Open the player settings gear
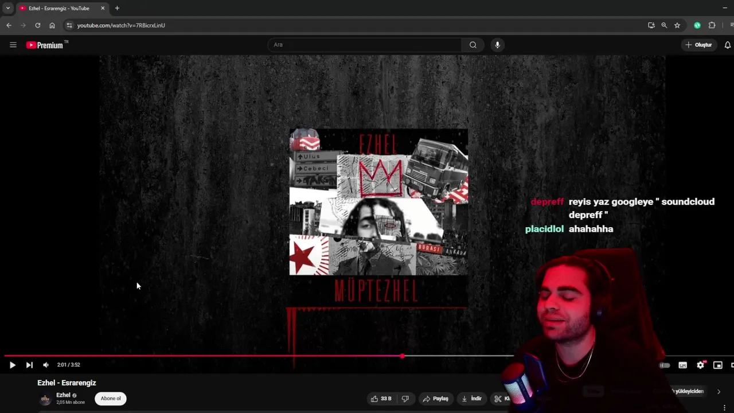The width and height of the screenshot is (734, 413). [700, 365]
